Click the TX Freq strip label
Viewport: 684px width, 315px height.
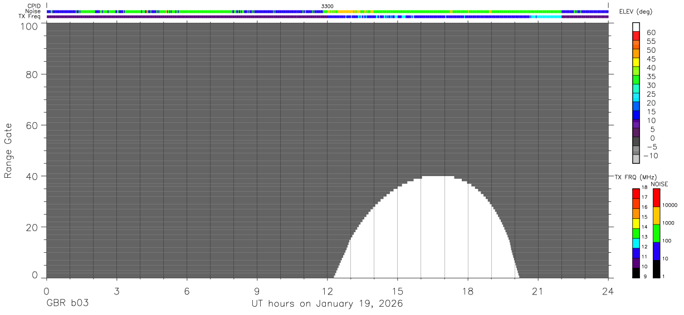click(x=30, y=17)
